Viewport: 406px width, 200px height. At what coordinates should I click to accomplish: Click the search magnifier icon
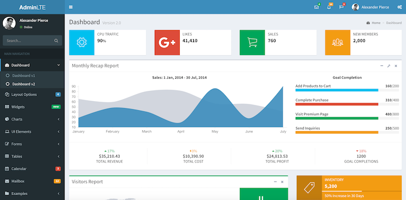pos(56,41)
